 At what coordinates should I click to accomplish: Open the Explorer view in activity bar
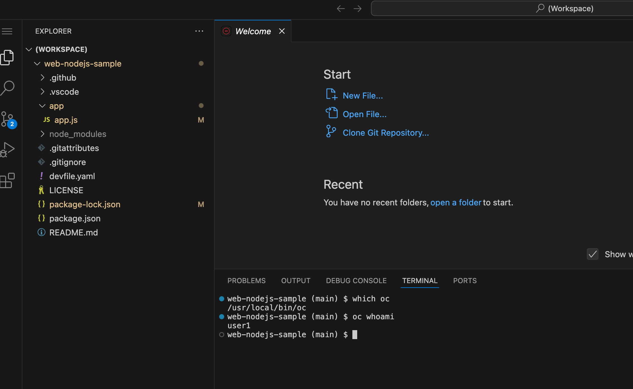click(x=7, y=58)
